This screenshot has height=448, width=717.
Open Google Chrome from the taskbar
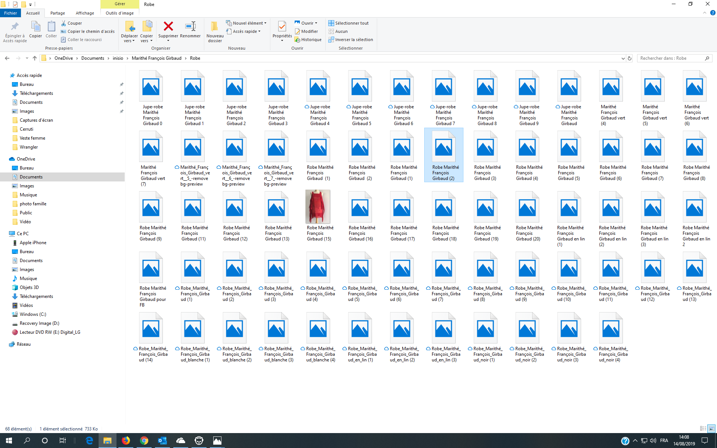point(144,441)
